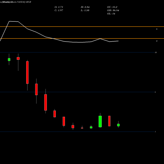Image resolution: width=164 pixels, height=164 pixels.
Task: Click the 'NASDAQ AEGR' chart title text
Action: coord(24,2)
